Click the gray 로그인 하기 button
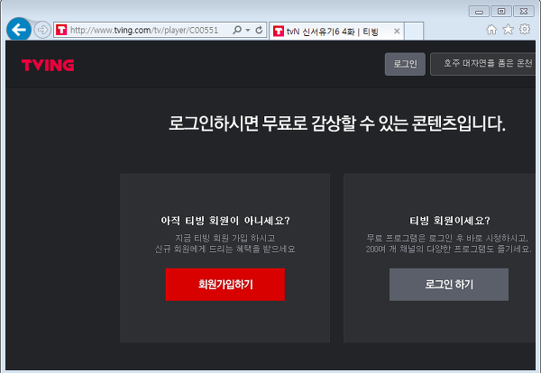This screenshot has height=373, width=541. click(449, 285)
